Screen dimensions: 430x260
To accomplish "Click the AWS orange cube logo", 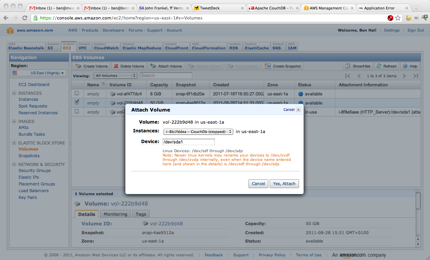I will [10, 31].
